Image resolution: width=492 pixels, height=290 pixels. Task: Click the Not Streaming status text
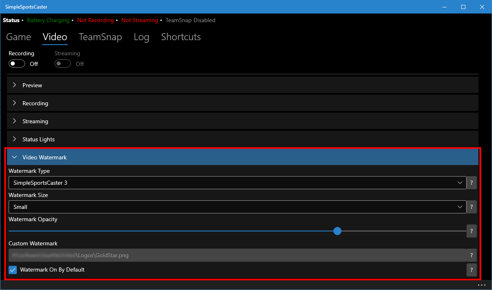click(140, 20)
